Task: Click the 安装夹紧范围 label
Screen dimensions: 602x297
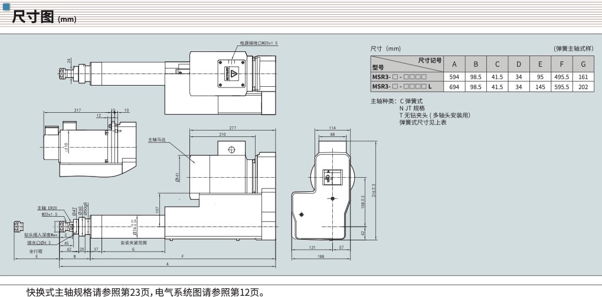Action: coord(133,243)
